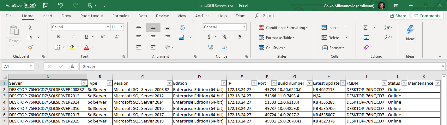Toggle the AutoSave switch
This screenshot has height=125, width=447.
pos(30,6)
